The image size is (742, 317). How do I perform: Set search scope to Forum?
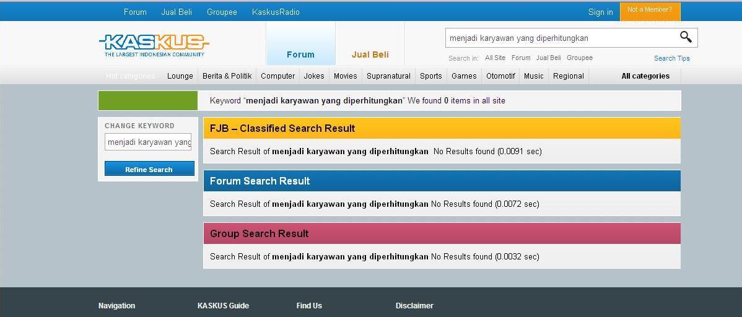coord(520,58)
